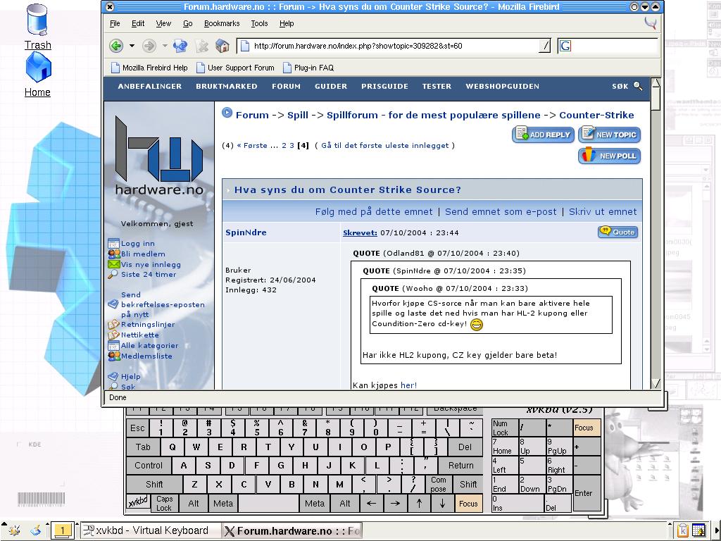721x541 pixels.
Task: Open User Support Forum bookmark
Action: pyautogui.click(x=235, y=68)
